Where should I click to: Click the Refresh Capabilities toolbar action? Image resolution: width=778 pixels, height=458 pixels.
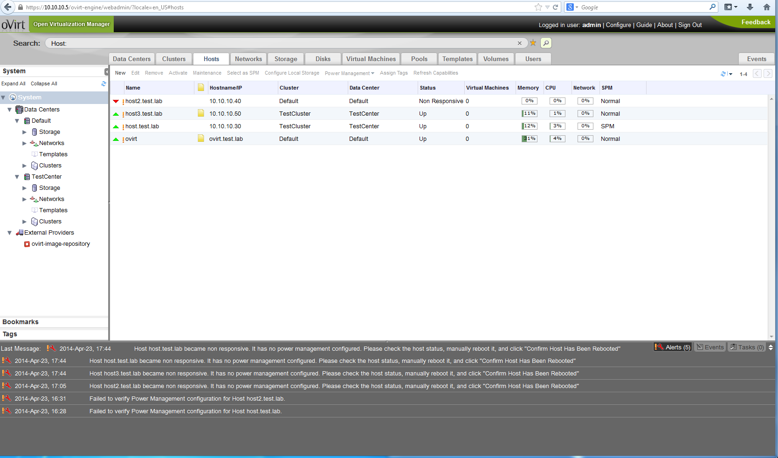point(435,73)
